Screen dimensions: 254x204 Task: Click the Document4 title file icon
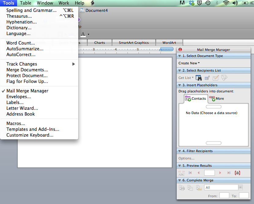pos(82,10)
